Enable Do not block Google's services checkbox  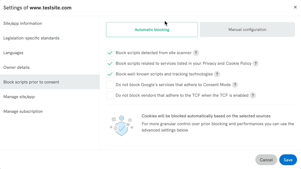(x=110, y=85)
